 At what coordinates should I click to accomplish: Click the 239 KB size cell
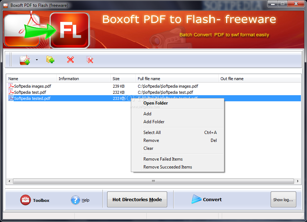point(119,86)
